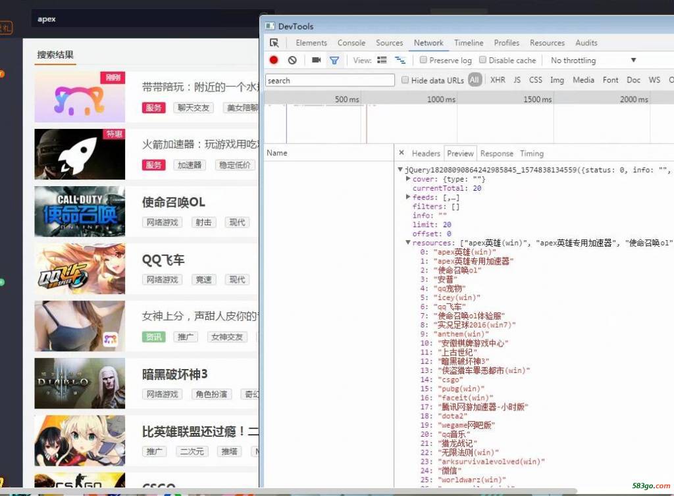674x496 pixels.
Task: Enable the Preserve log checkbox
Action: click(x=424, y=60)
